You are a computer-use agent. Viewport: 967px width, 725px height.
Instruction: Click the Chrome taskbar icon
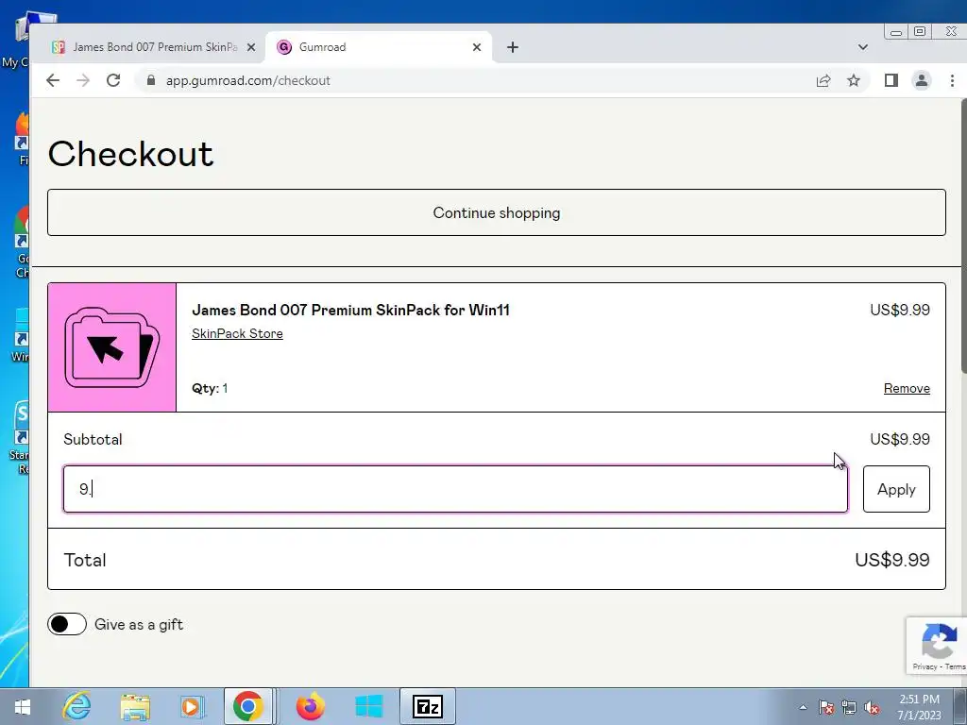click(x=248, y=706)
